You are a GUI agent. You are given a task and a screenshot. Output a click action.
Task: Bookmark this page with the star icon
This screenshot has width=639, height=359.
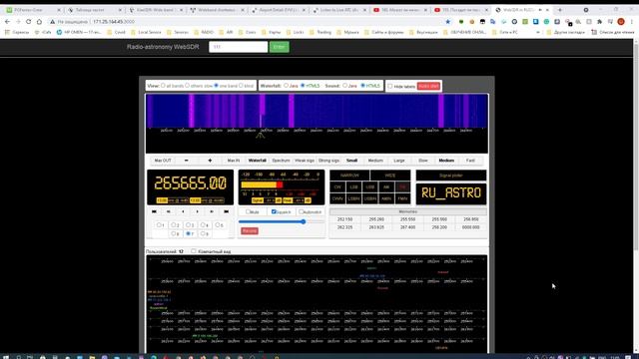point(448,22)
